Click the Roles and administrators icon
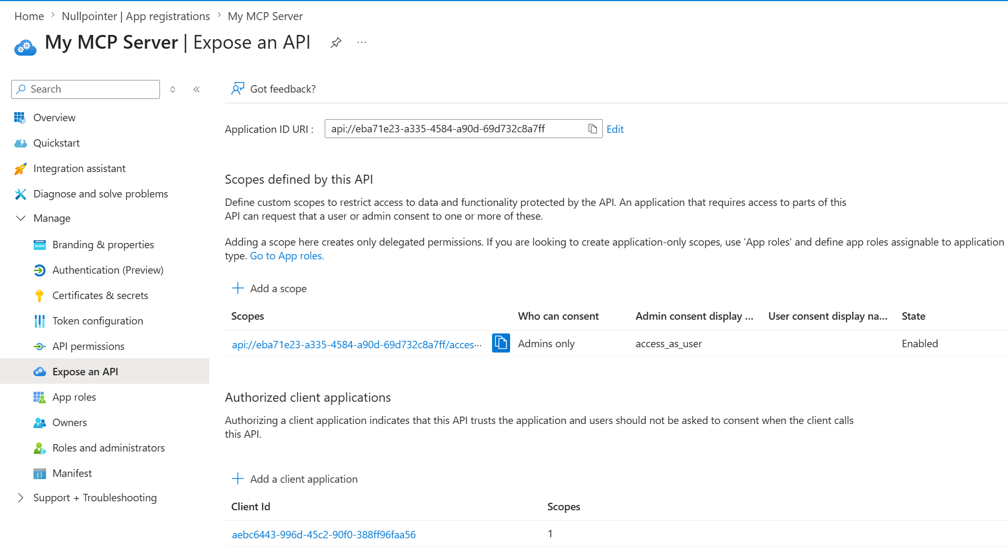Image resolution: width=1008 pixels, height=551 pixels. pos(40,448)
